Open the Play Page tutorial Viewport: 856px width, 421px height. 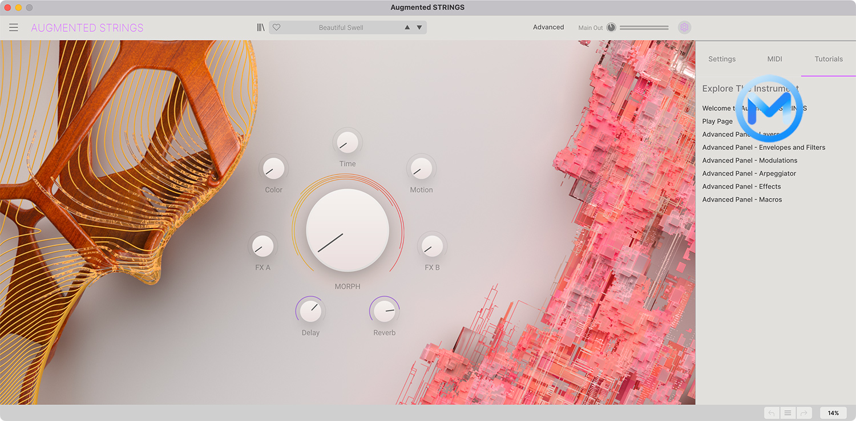[717, 121]
